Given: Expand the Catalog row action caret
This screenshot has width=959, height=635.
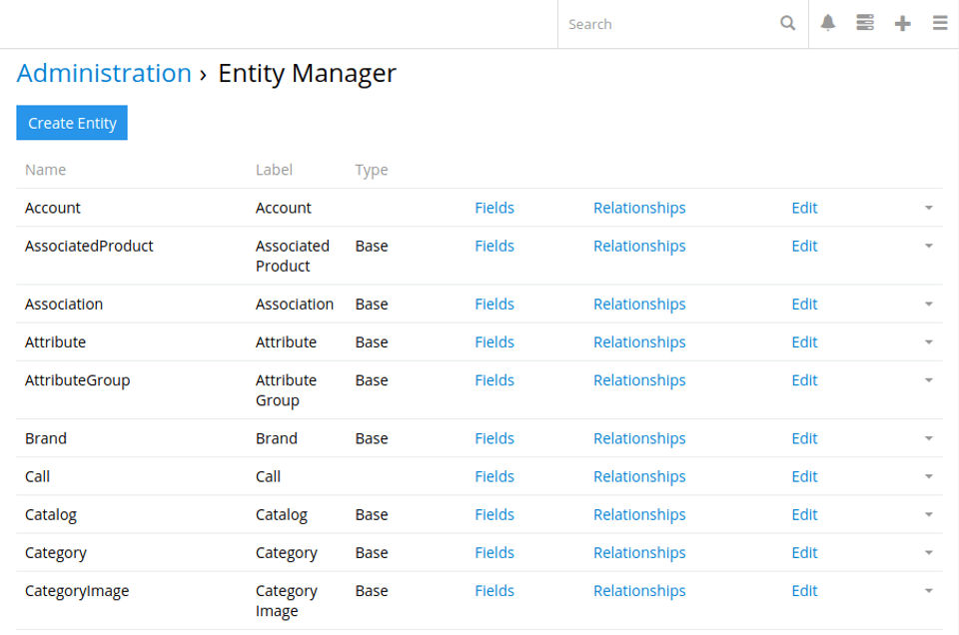Looking at the screenshot, I should (928, 514).
